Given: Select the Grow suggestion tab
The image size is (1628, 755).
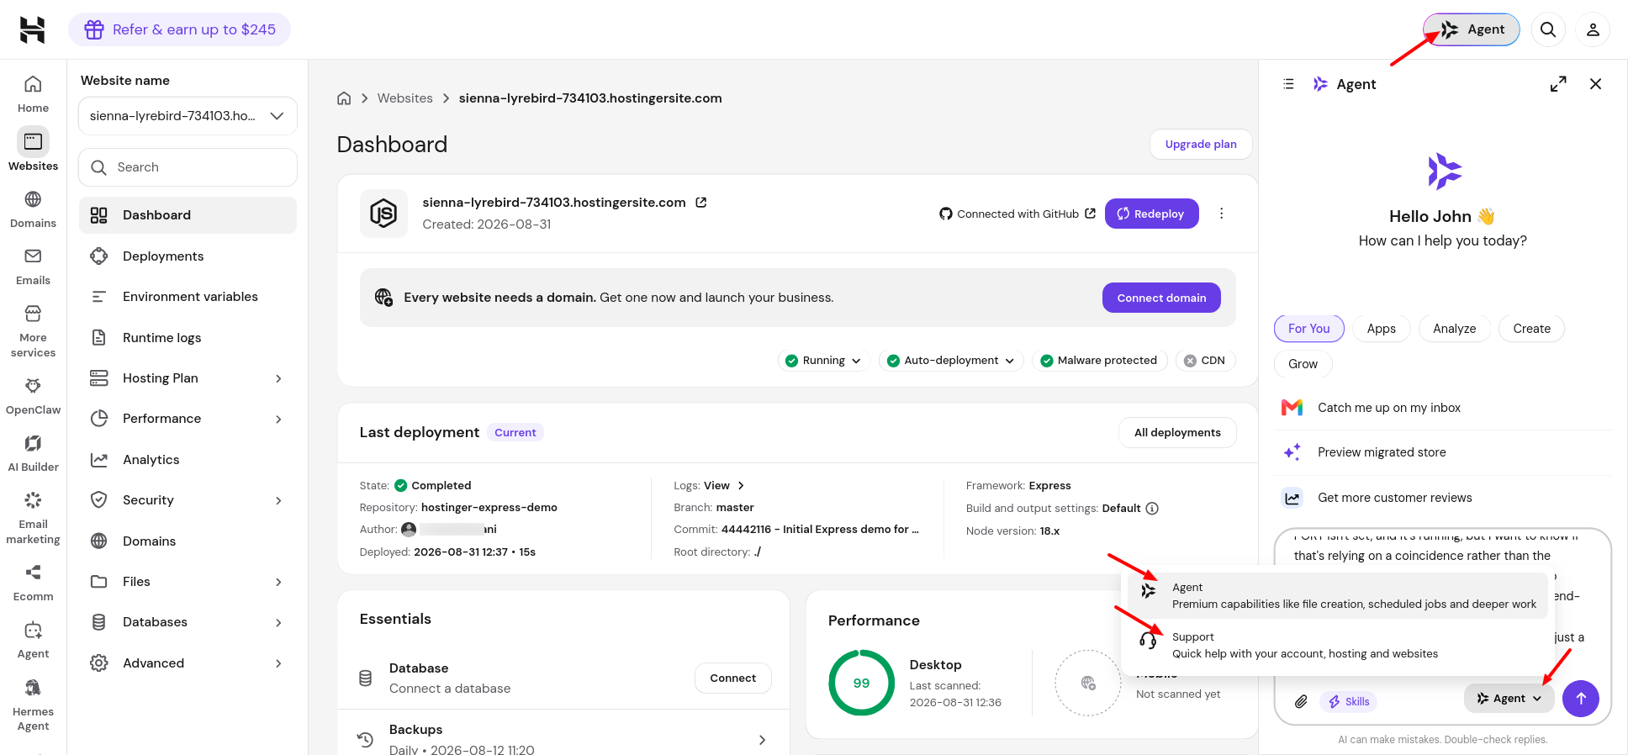Looking at the screenshot, I should tap(1303, 364).
